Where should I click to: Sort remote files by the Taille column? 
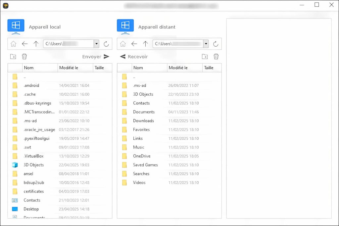[209, 68]
